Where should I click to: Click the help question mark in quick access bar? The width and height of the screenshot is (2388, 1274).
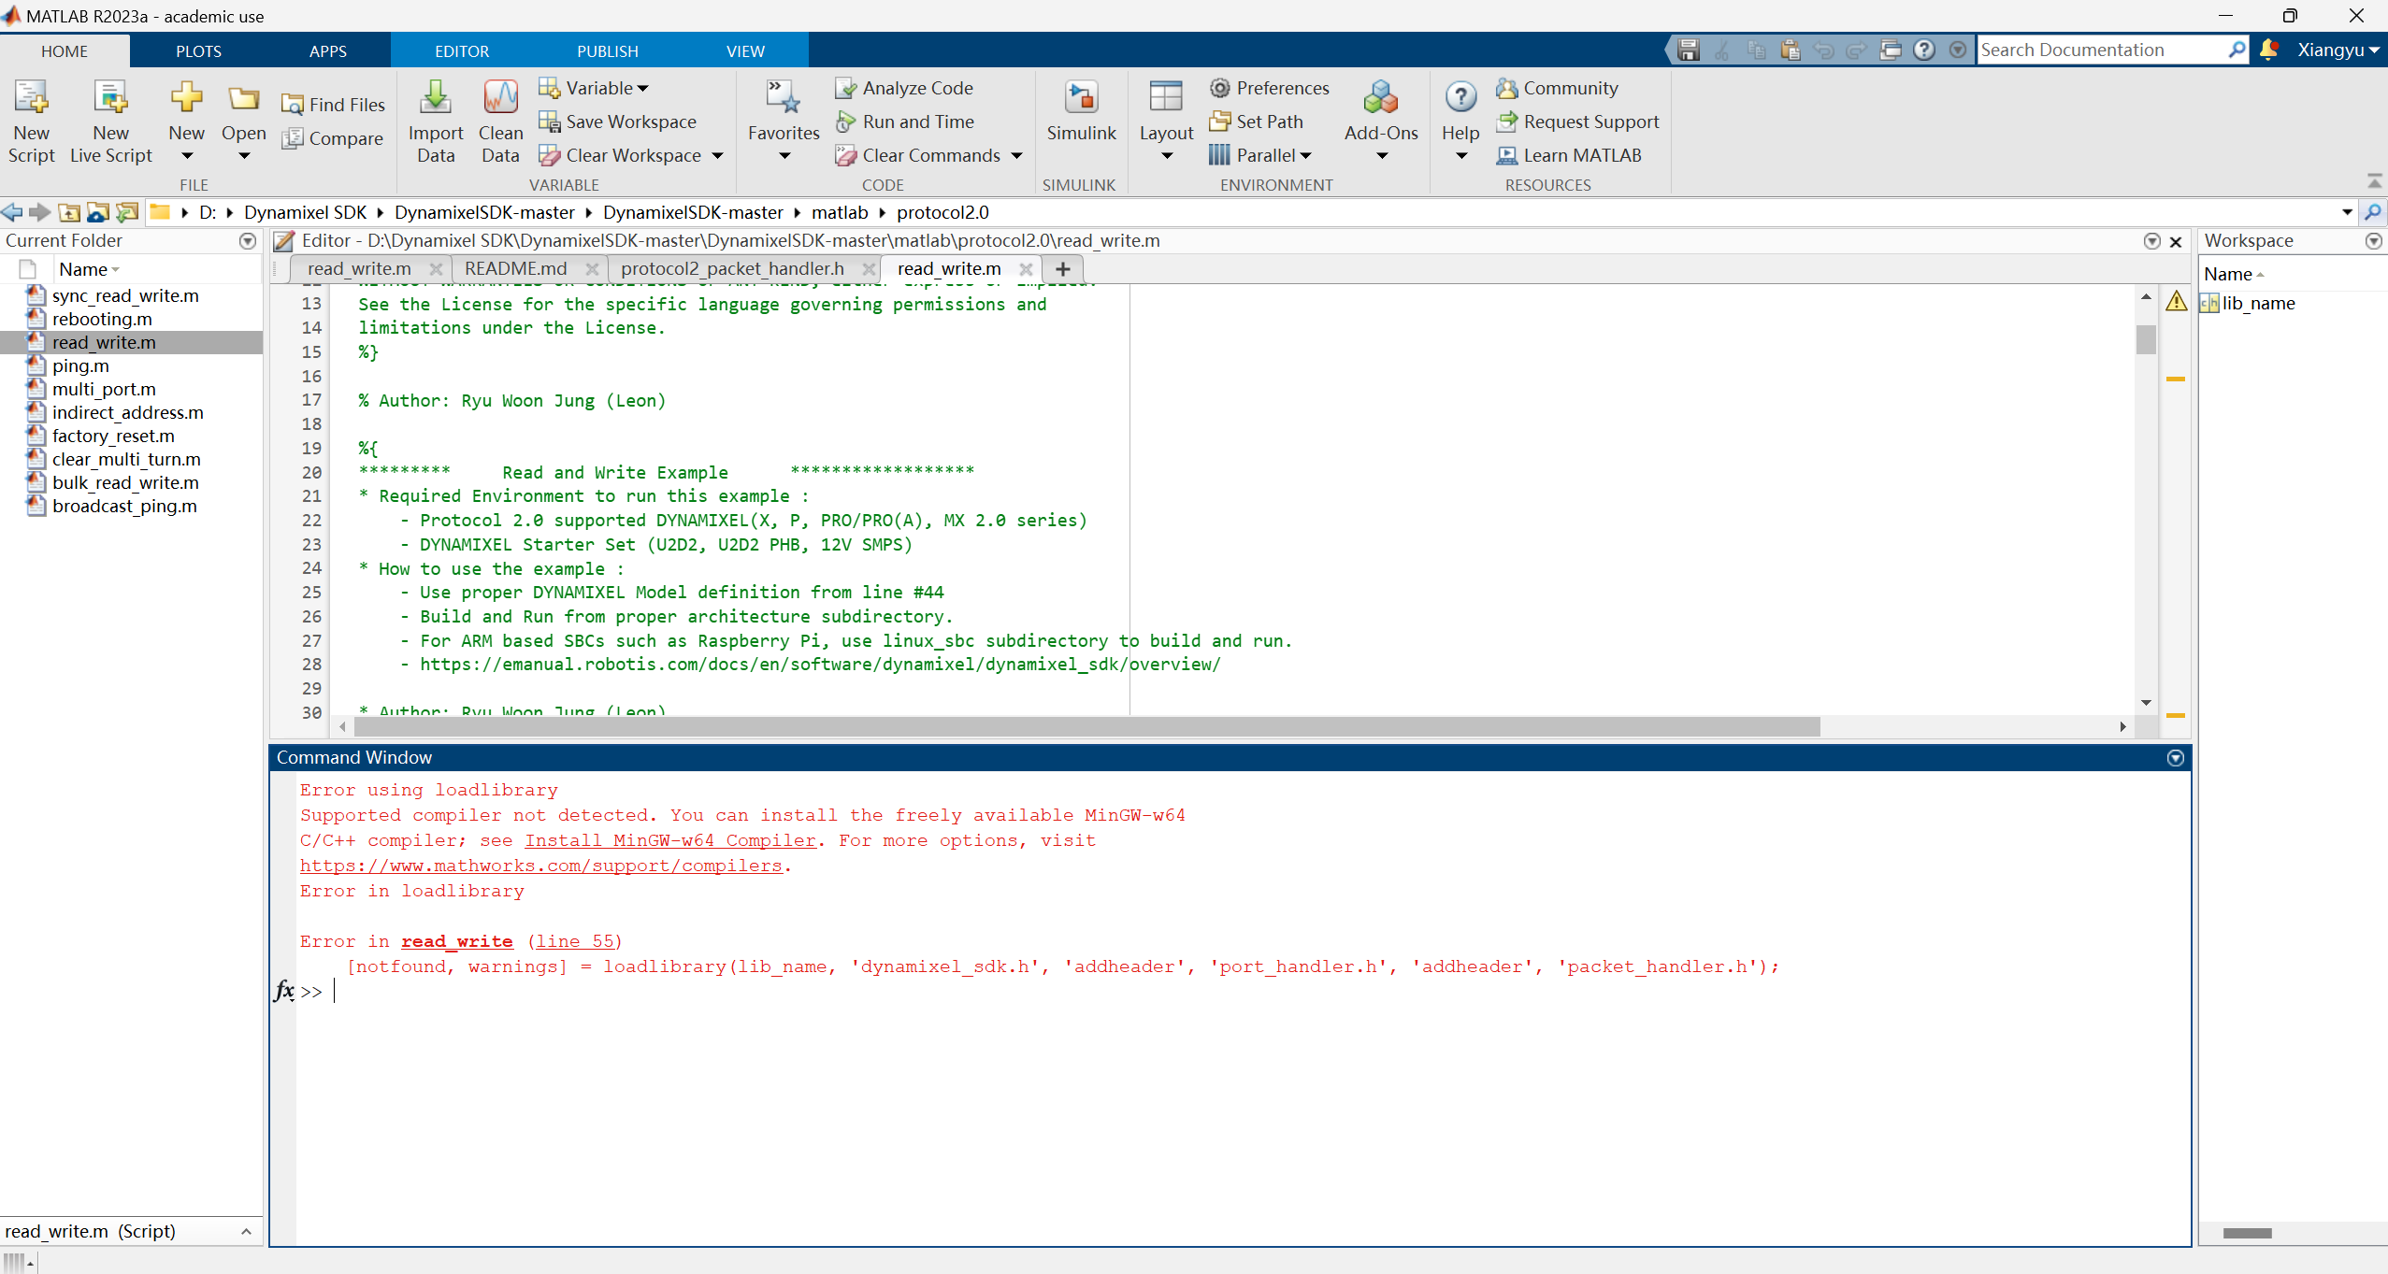1924,50
